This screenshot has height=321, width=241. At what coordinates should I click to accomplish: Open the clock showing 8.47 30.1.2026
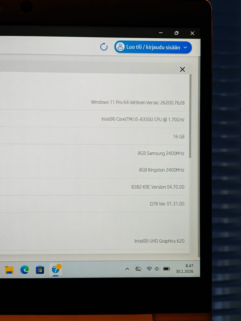[x=185, y=269]
